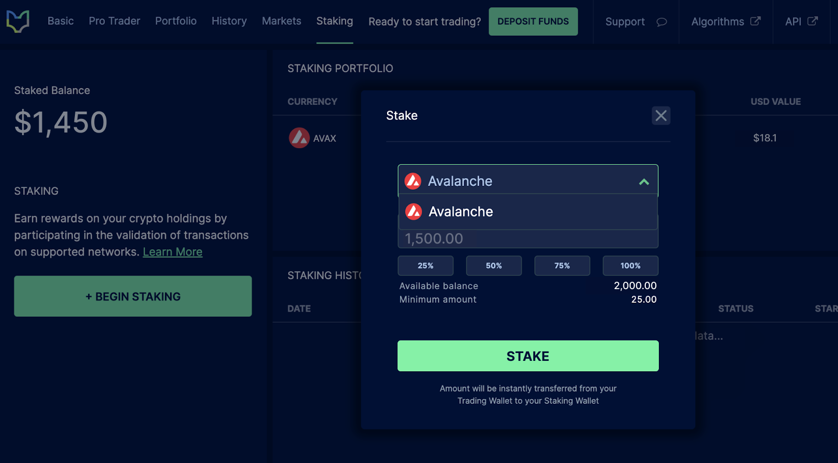The width and height of the screenshot is (838, 463).
Task: Click the Stake dialog title
Action: coord(402,116)
